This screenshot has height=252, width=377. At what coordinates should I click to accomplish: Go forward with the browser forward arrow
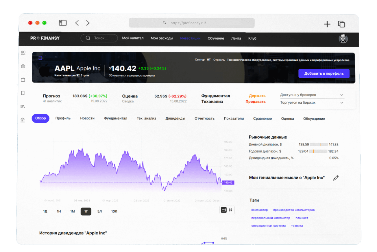(88, 23)
